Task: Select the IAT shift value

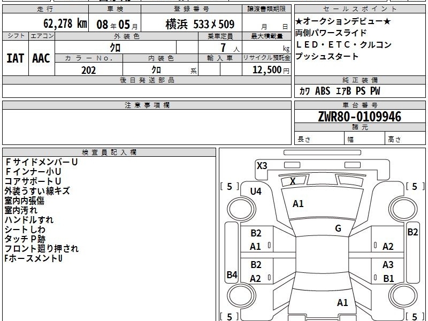Action: 16,58
